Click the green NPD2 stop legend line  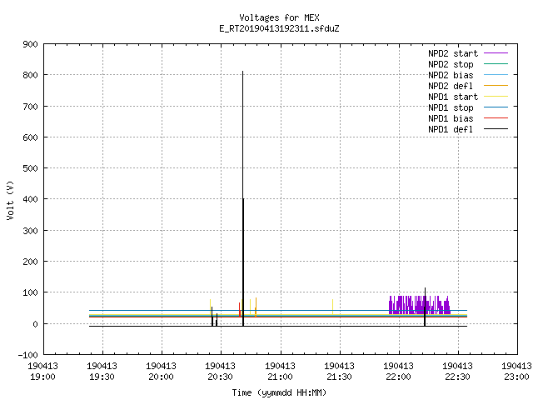pos(496,63)
